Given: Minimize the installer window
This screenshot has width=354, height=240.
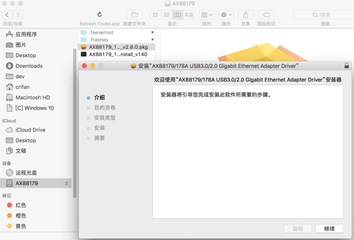Looking at the screenshot, I should pyautogui.click(x=93, y=66).
